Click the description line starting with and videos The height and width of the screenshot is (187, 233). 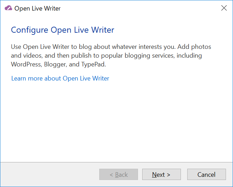pyautogui.click(x=106, y=56)
